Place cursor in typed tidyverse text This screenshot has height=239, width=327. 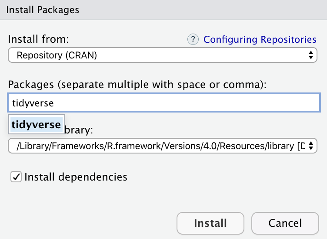tap(32, 103)
